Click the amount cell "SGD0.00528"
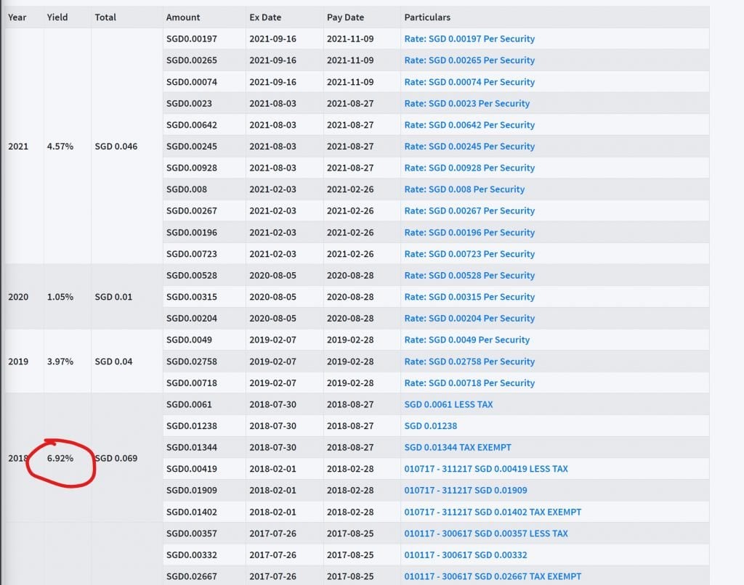 192,275
